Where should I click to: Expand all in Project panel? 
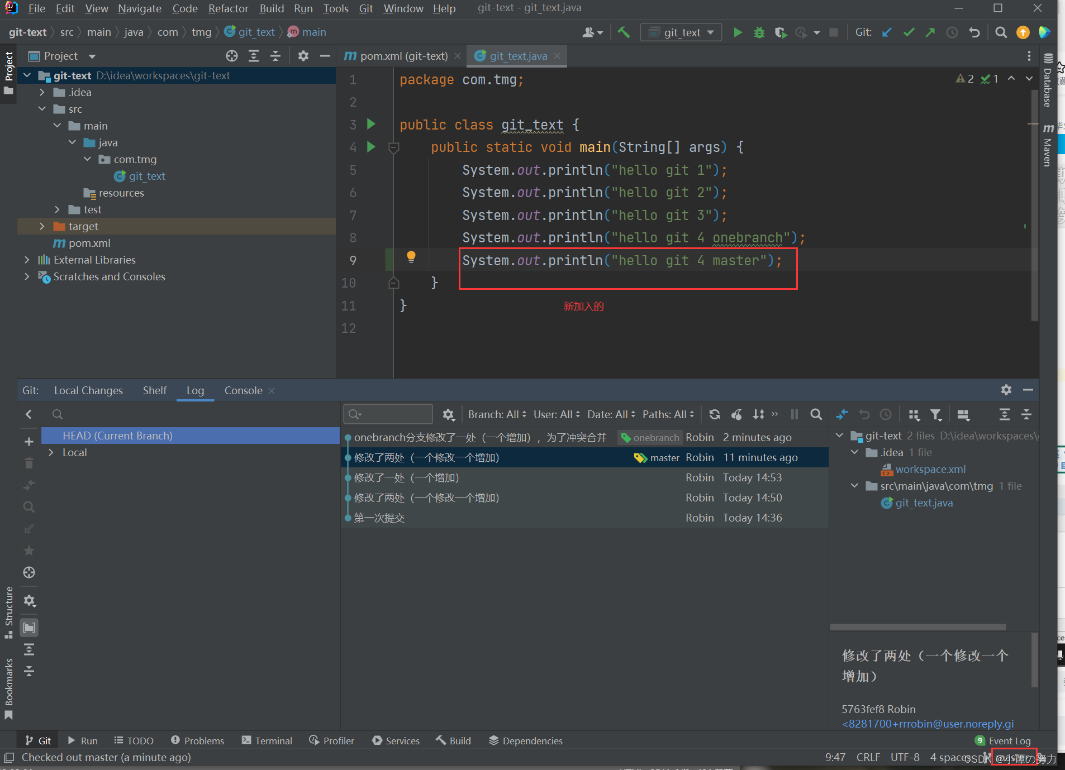coord(254,56)
